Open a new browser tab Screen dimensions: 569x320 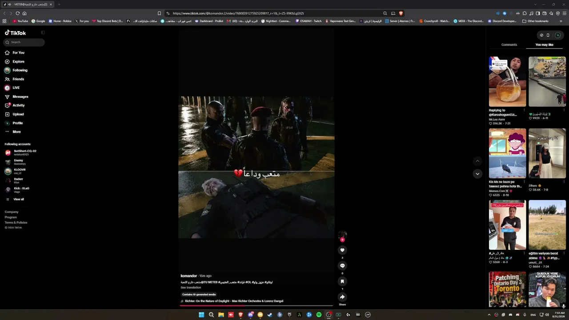59,4
